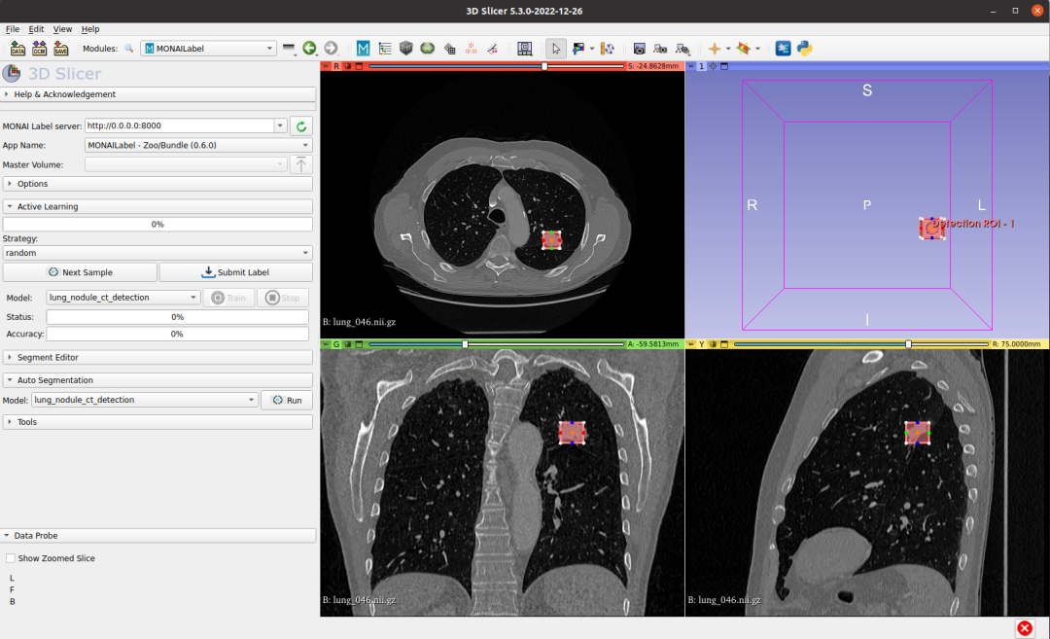Viewport: 1050px width, 639px height.
Task: Open the Edit menu
Action: tap(36, 29)
